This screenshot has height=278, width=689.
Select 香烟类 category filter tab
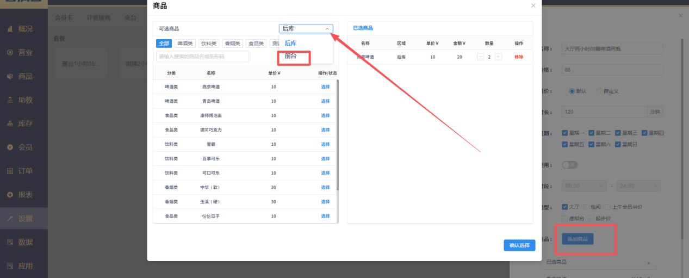tap(232, 44)
